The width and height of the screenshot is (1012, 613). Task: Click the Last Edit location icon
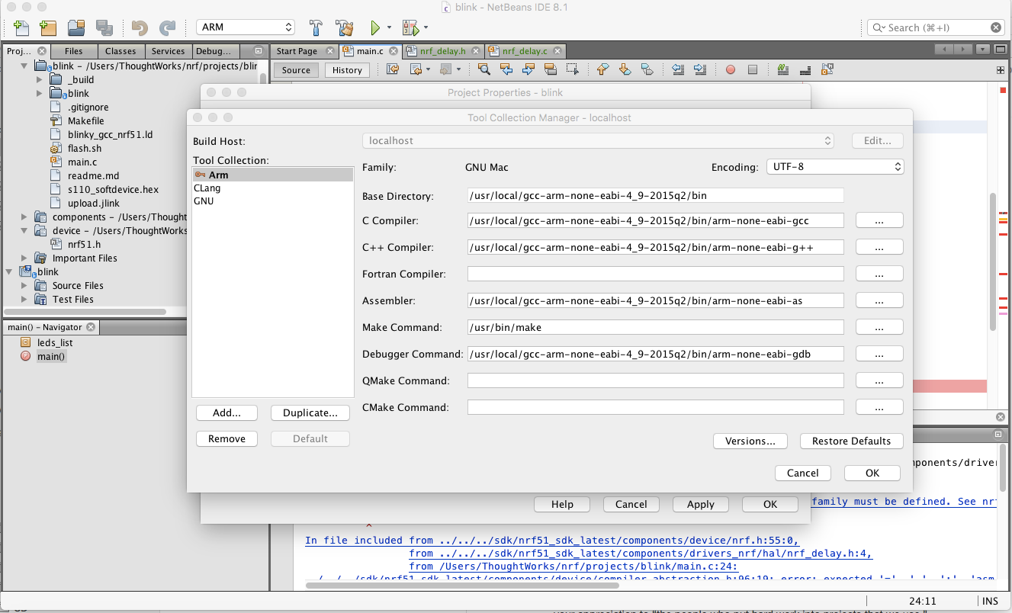(x=393, y=69)
